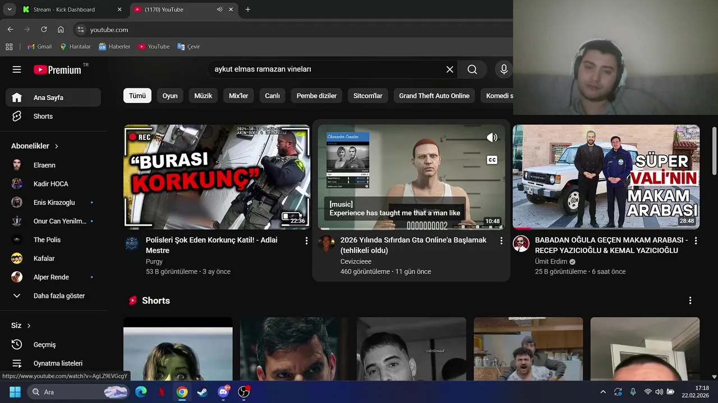Click the Purgy channel avatar
The width and height of the screenshot is (718, 403).
(x=132, y=243)
